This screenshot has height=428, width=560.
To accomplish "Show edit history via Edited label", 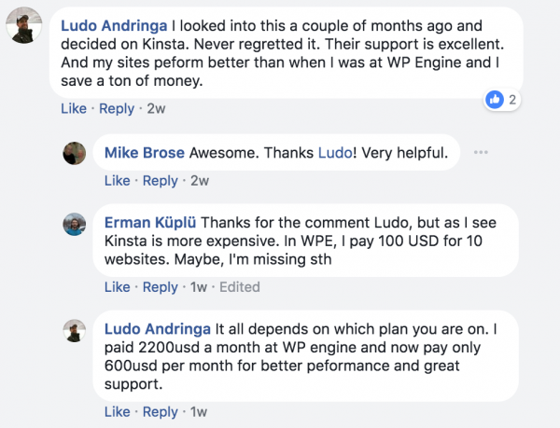I will (240, 287).
